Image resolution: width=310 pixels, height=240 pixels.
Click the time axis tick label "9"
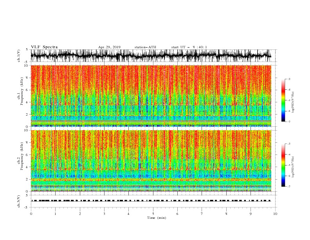pyautogui.click(x=251, y=214)
